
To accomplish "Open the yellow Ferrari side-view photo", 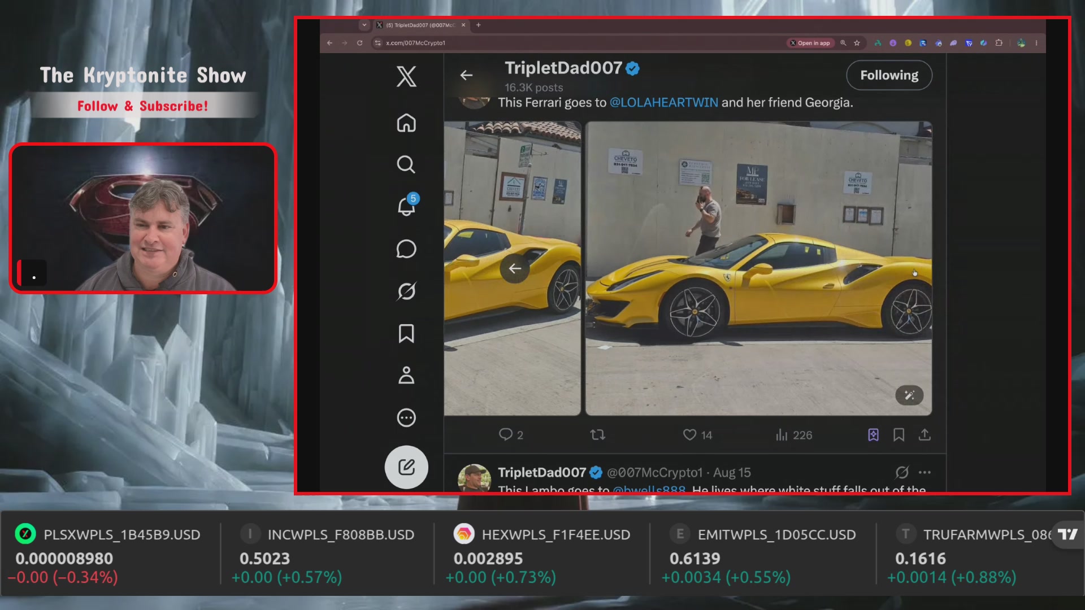I will pyautogui.click(x=758, y=268).
